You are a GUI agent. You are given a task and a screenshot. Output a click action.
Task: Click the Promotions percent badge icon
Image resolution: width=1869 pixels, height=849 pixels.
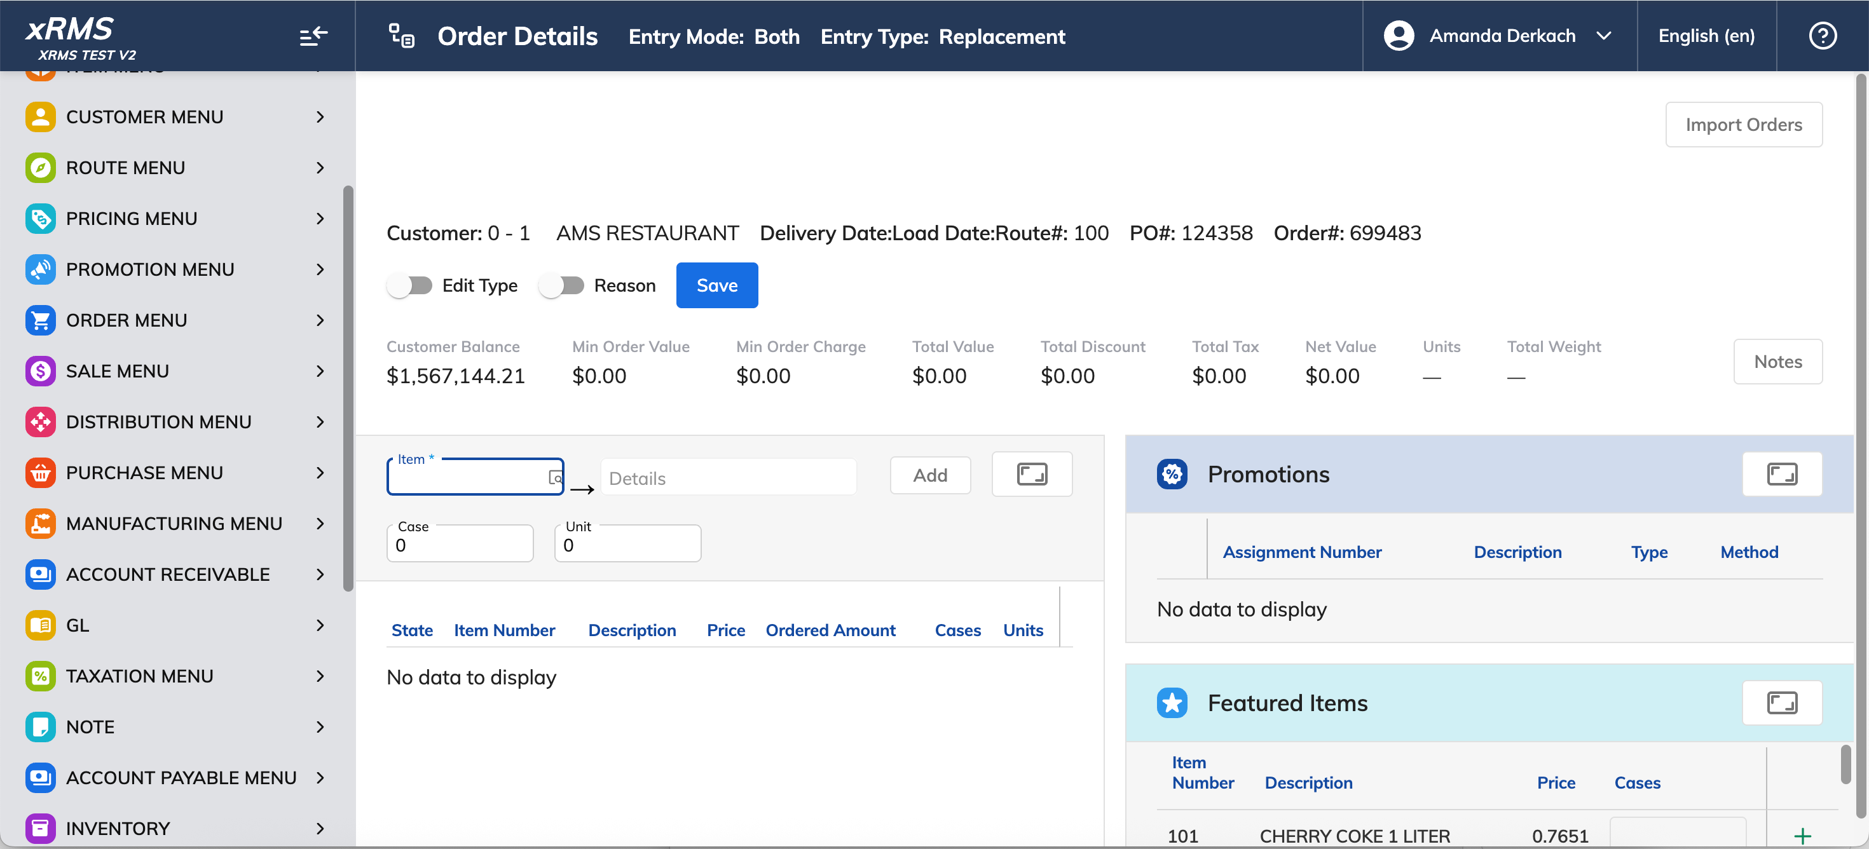(x=1172, y=474)
